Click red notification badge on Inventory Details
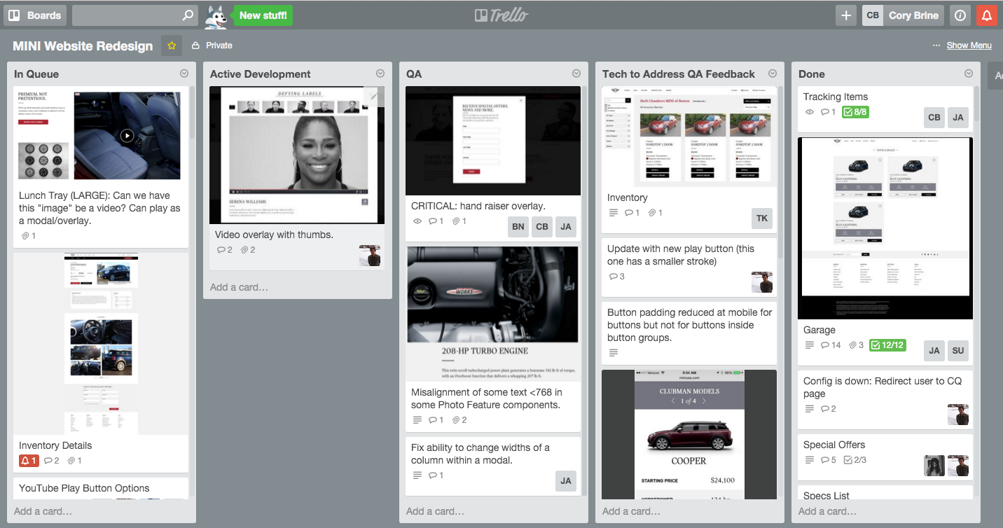The height and width of the screenshot is (528, 1003). pos(29,461)
